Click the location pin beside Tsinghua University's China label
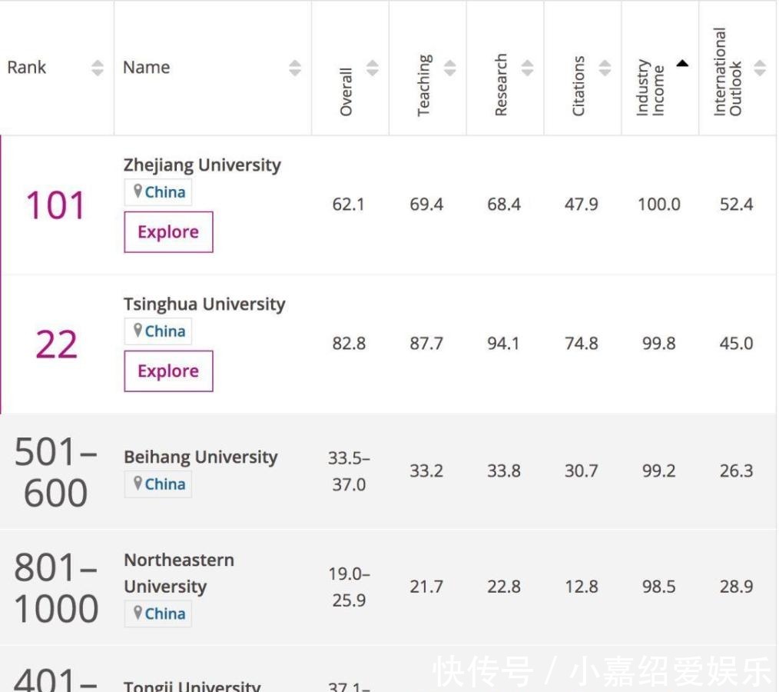The width and height of the screenshot is (779, 692). [138, 331]
